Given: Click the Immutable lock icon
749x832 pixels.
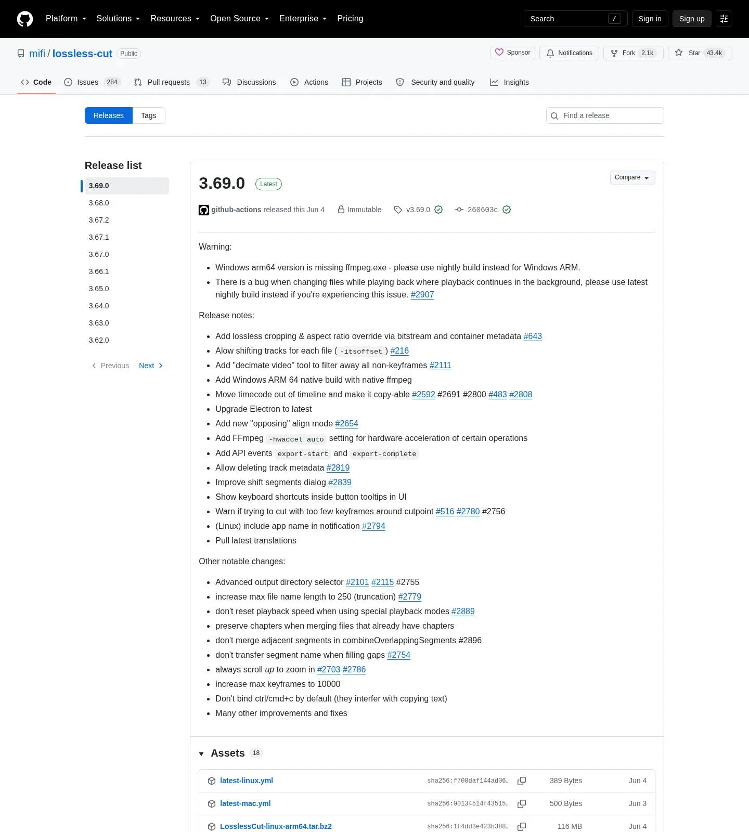Looking at the screenshot, I should [x=341, y=210].
